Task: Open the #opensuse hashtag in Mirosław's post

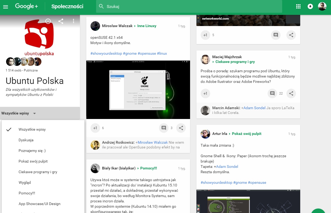Action: click(x=147, y=53)
